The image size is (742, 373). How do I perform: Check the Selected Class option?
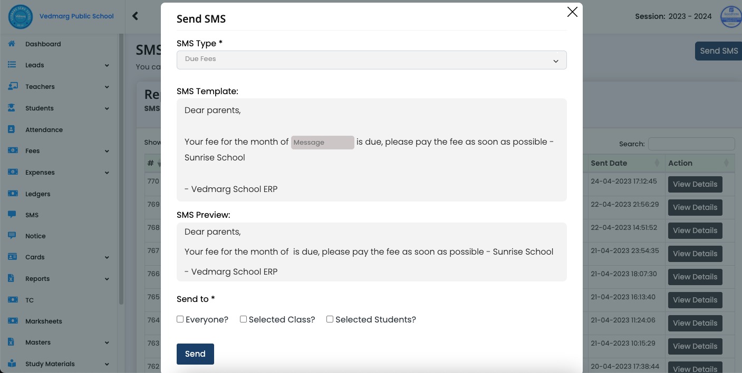click(243, 319)
